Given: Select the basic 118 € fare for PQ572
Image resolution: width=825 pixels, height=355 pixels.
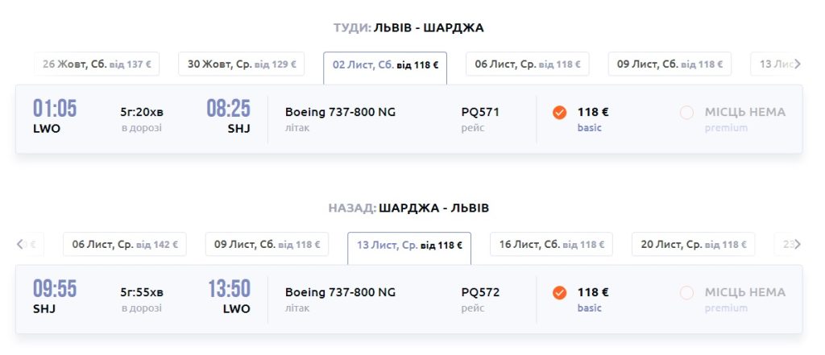Looking at the screenshot, I should pos(560,293).
